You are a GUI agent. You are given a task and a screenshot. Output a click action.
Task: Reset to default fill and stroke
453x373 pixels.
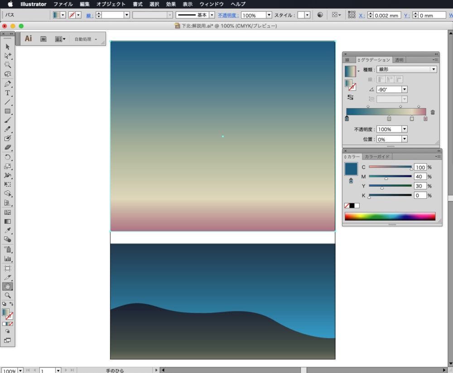[x=4, y=304]
